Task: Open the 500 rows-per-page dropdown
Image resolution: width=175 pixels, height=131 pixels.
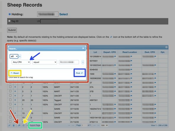Action: (104, 125)
